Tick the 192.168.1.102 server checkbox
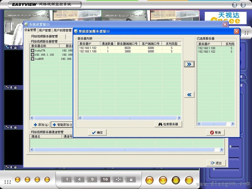The height and width of the screenshot is (189, 252). 32,55
